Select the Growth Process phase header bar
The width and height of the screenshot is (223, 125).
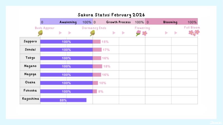click(x=119, y=22)
